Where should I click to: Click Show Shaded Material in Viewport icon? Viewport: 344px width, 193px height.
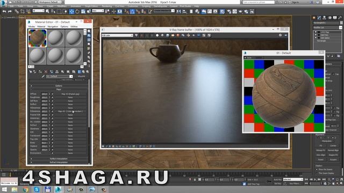point(79,71)
